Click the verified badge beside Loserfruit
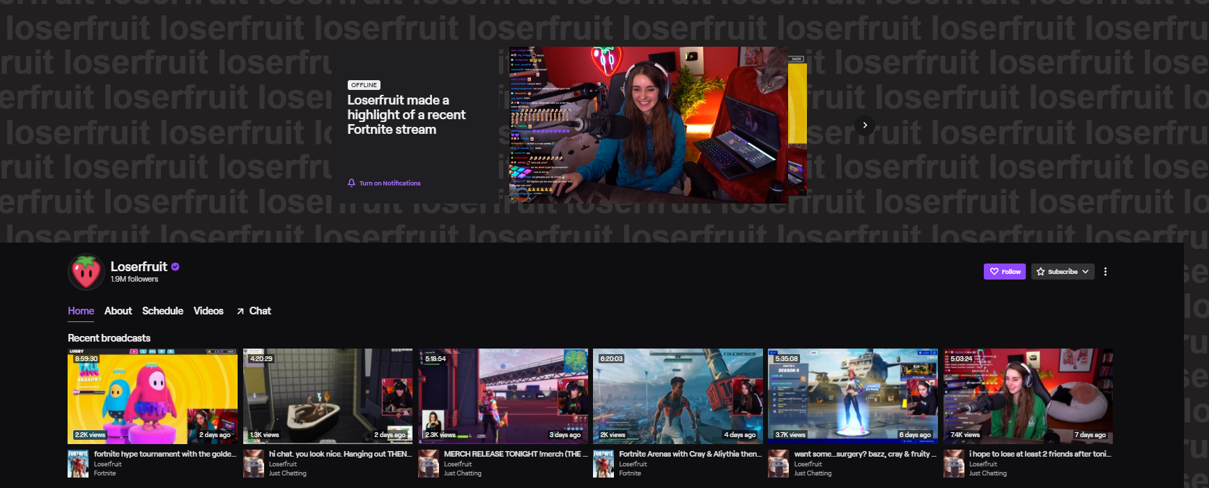Viewport: 1209px width, 488px height. coord(176,266)
